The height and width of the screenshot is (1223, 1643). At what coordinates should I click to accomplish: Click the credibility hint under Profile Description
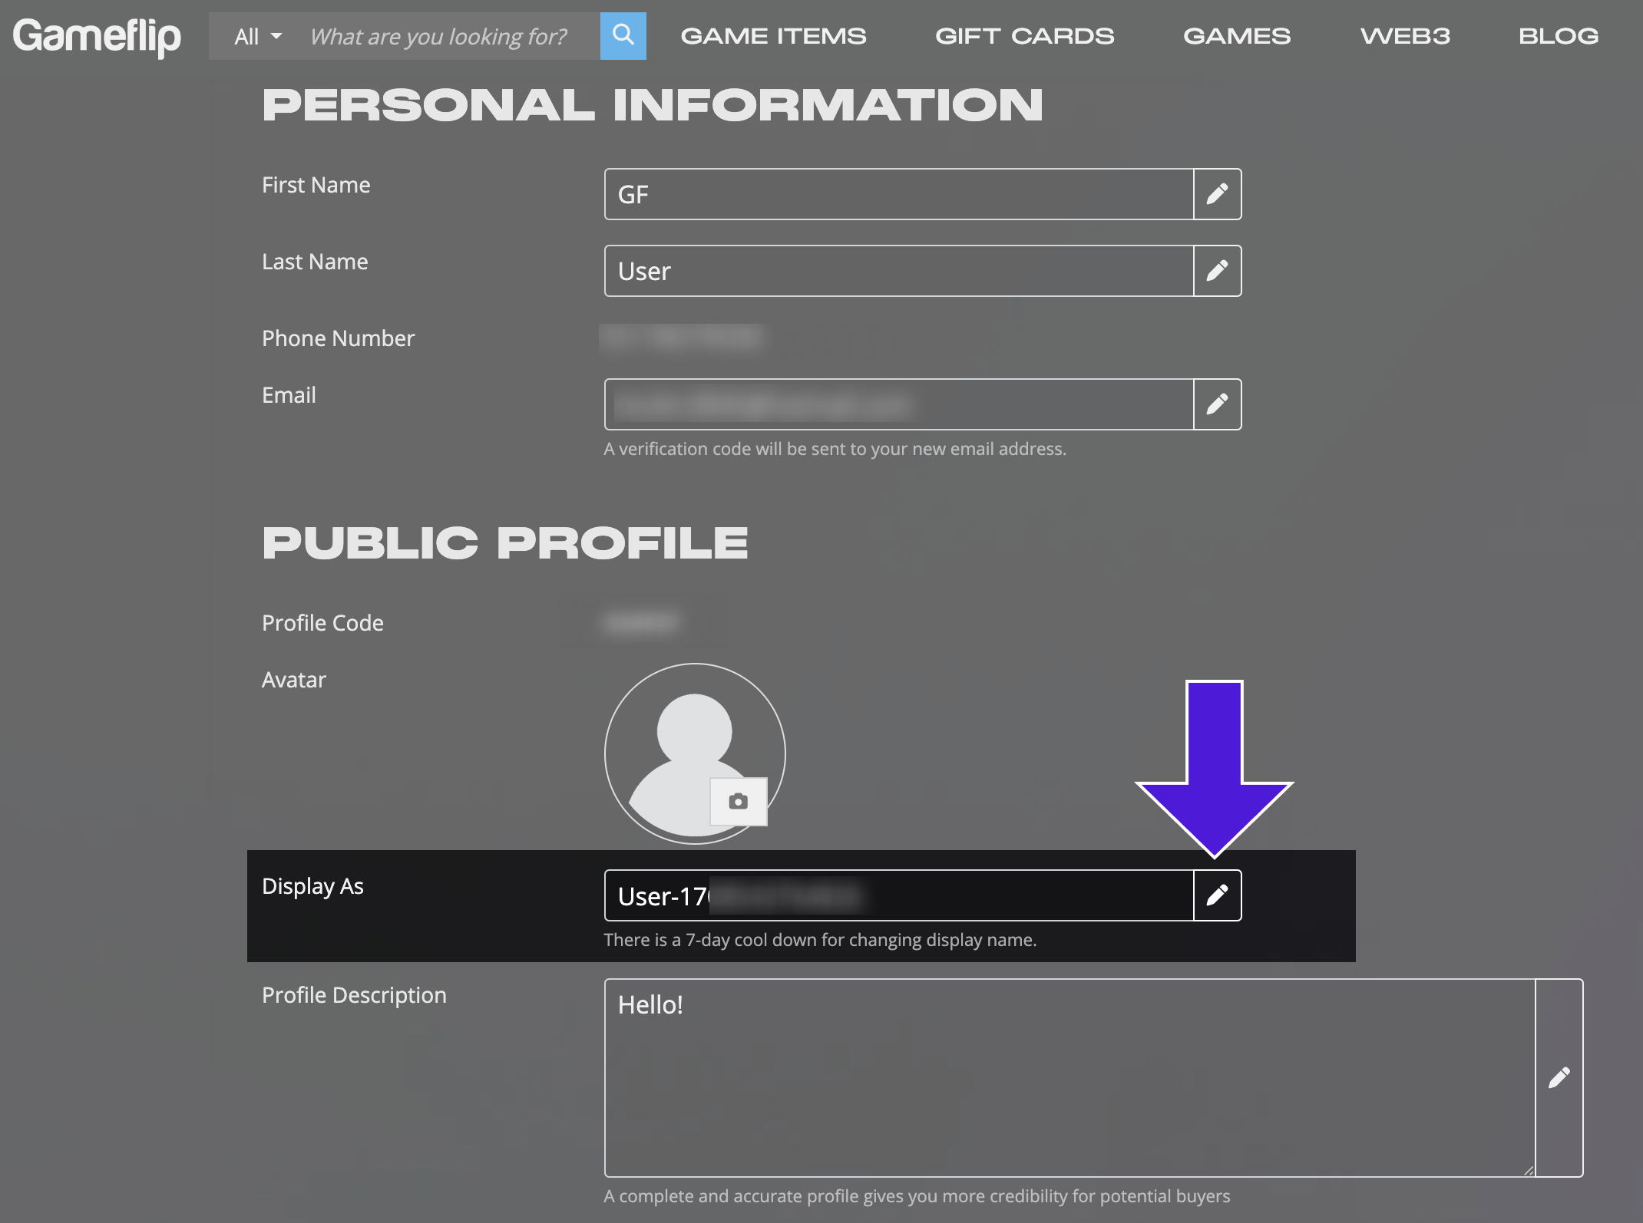pos(917,1196)
